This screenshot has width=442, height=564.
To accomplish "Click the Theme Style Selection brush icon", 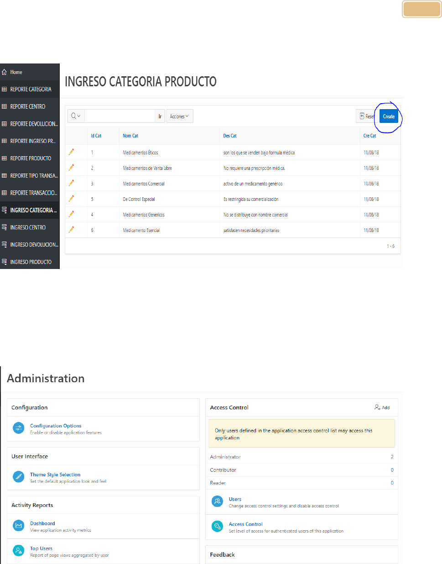I will click(x=19, y=477).
